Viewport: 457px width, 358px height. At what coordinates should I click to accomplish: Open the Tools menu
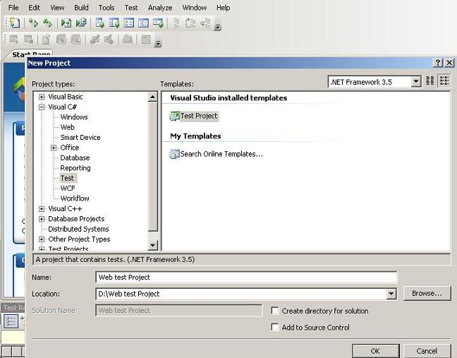click(x=106, y=8)
